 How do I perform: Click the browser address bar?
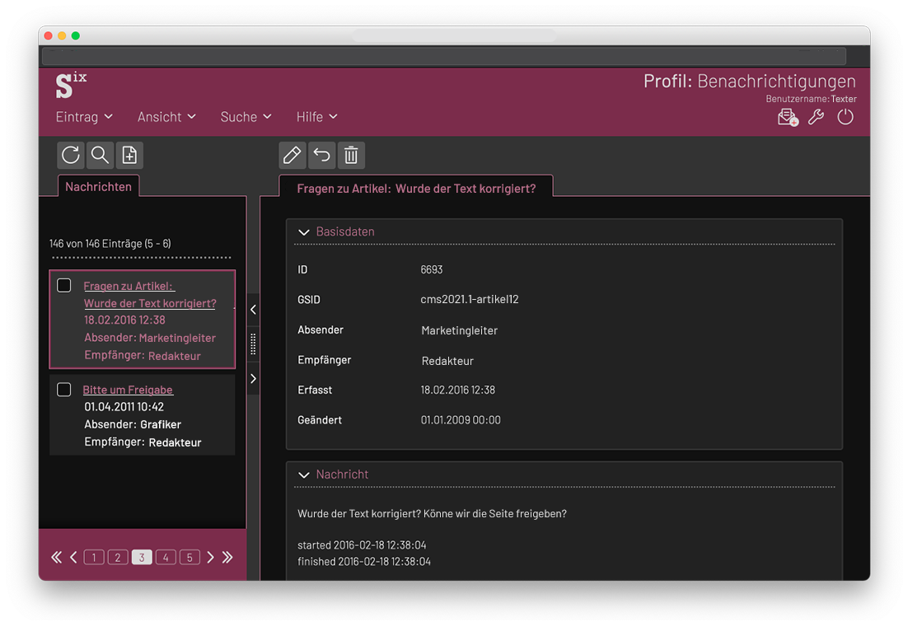coord(444,56)
